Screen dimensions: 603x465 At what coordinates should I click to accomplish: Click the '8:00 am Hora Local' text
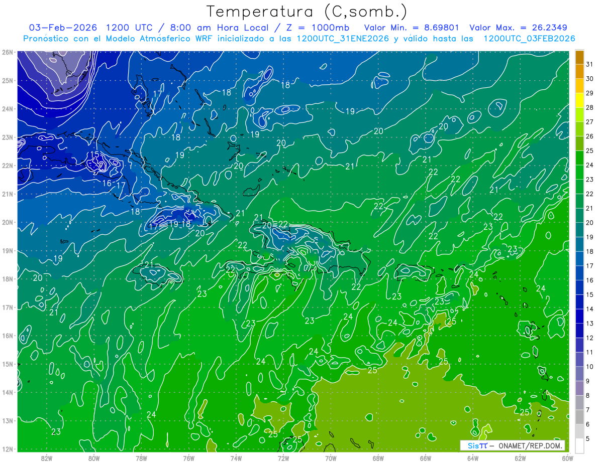pyautogui.click(x=219, y=28)
